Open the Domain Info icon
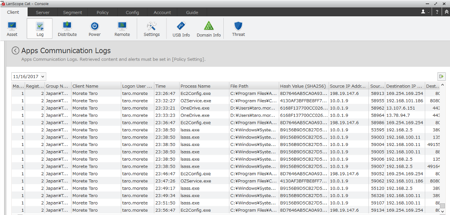The height and width of the screenshot is (215, 450). [209, 29]
